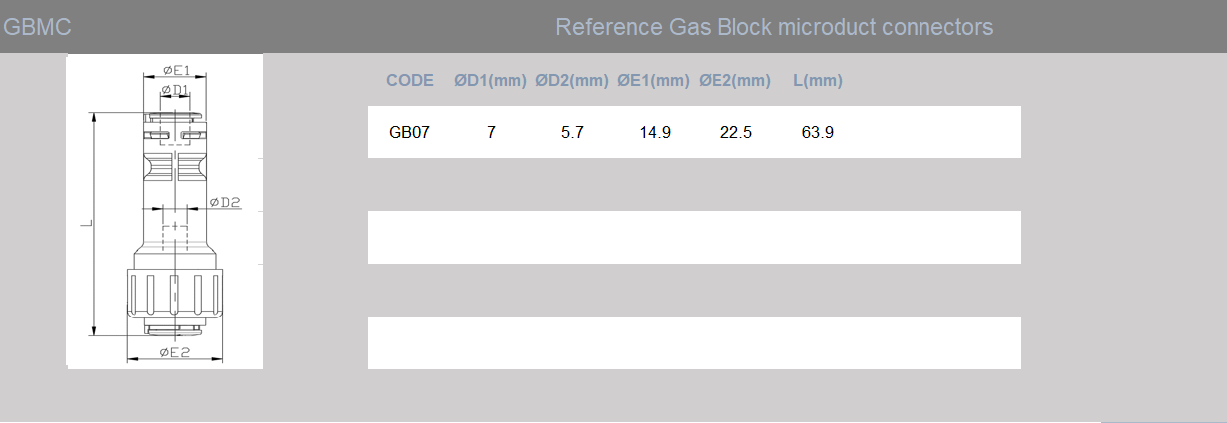Click the ØE2 dimension label in the drawing
The height and width of the screenshot is (423, 1227).
click(174, 353)
